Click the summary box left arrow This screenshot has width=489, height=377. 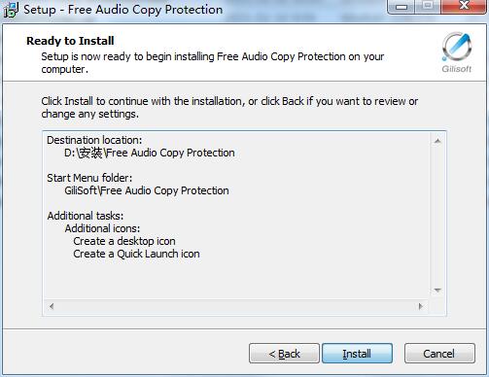tap(52, 306)
